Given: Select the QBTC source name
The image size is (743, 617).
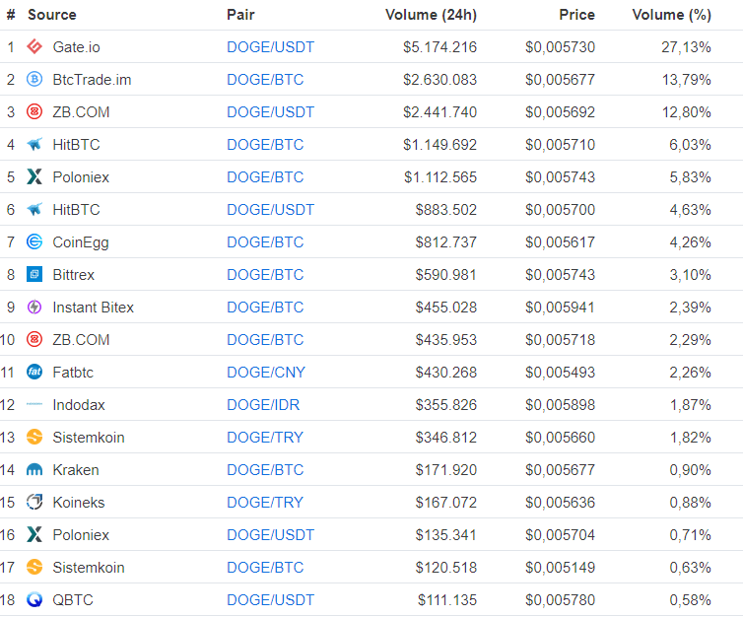Looking at the screenshot, I should [x=73, y=600].
